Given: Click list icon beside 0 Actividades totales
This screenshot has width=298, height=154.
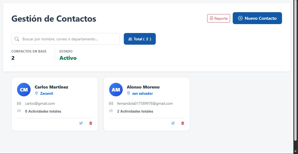Looking at the screenshot, I should coord(19,111).
